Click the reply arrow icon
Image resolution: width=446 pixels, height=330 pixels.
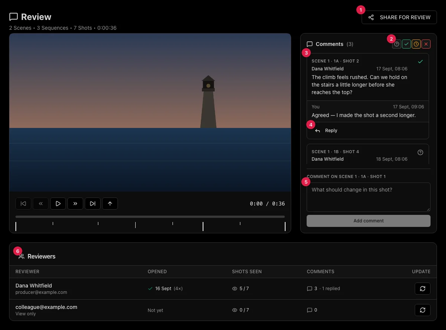pyautogui.click(x=318, y=131)
